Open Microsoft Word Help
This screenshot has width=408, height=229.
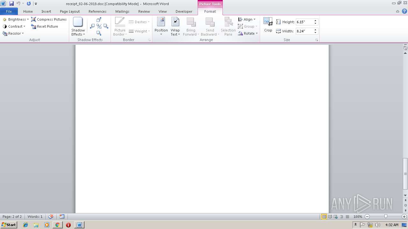coord(404,11)
